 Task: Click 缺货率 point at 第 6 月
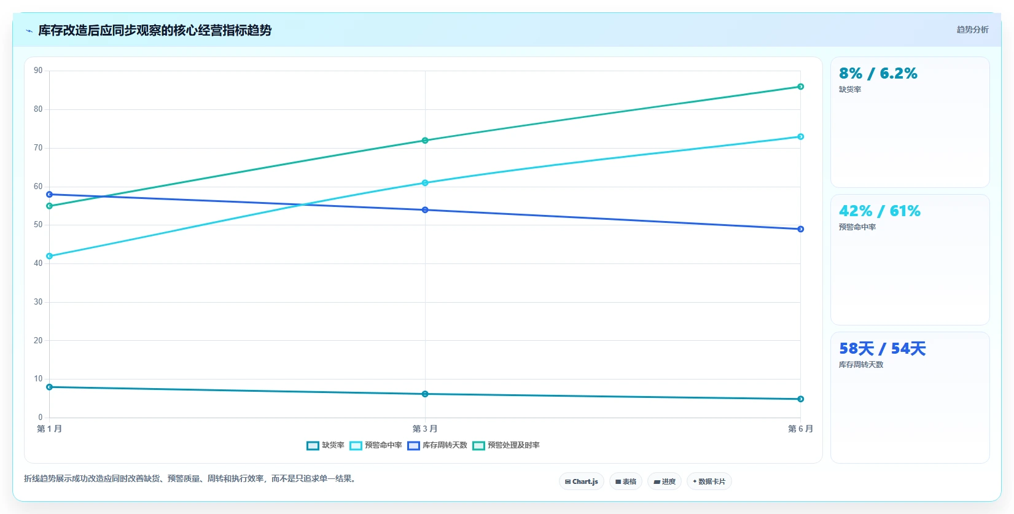click(x=800, y=399)
